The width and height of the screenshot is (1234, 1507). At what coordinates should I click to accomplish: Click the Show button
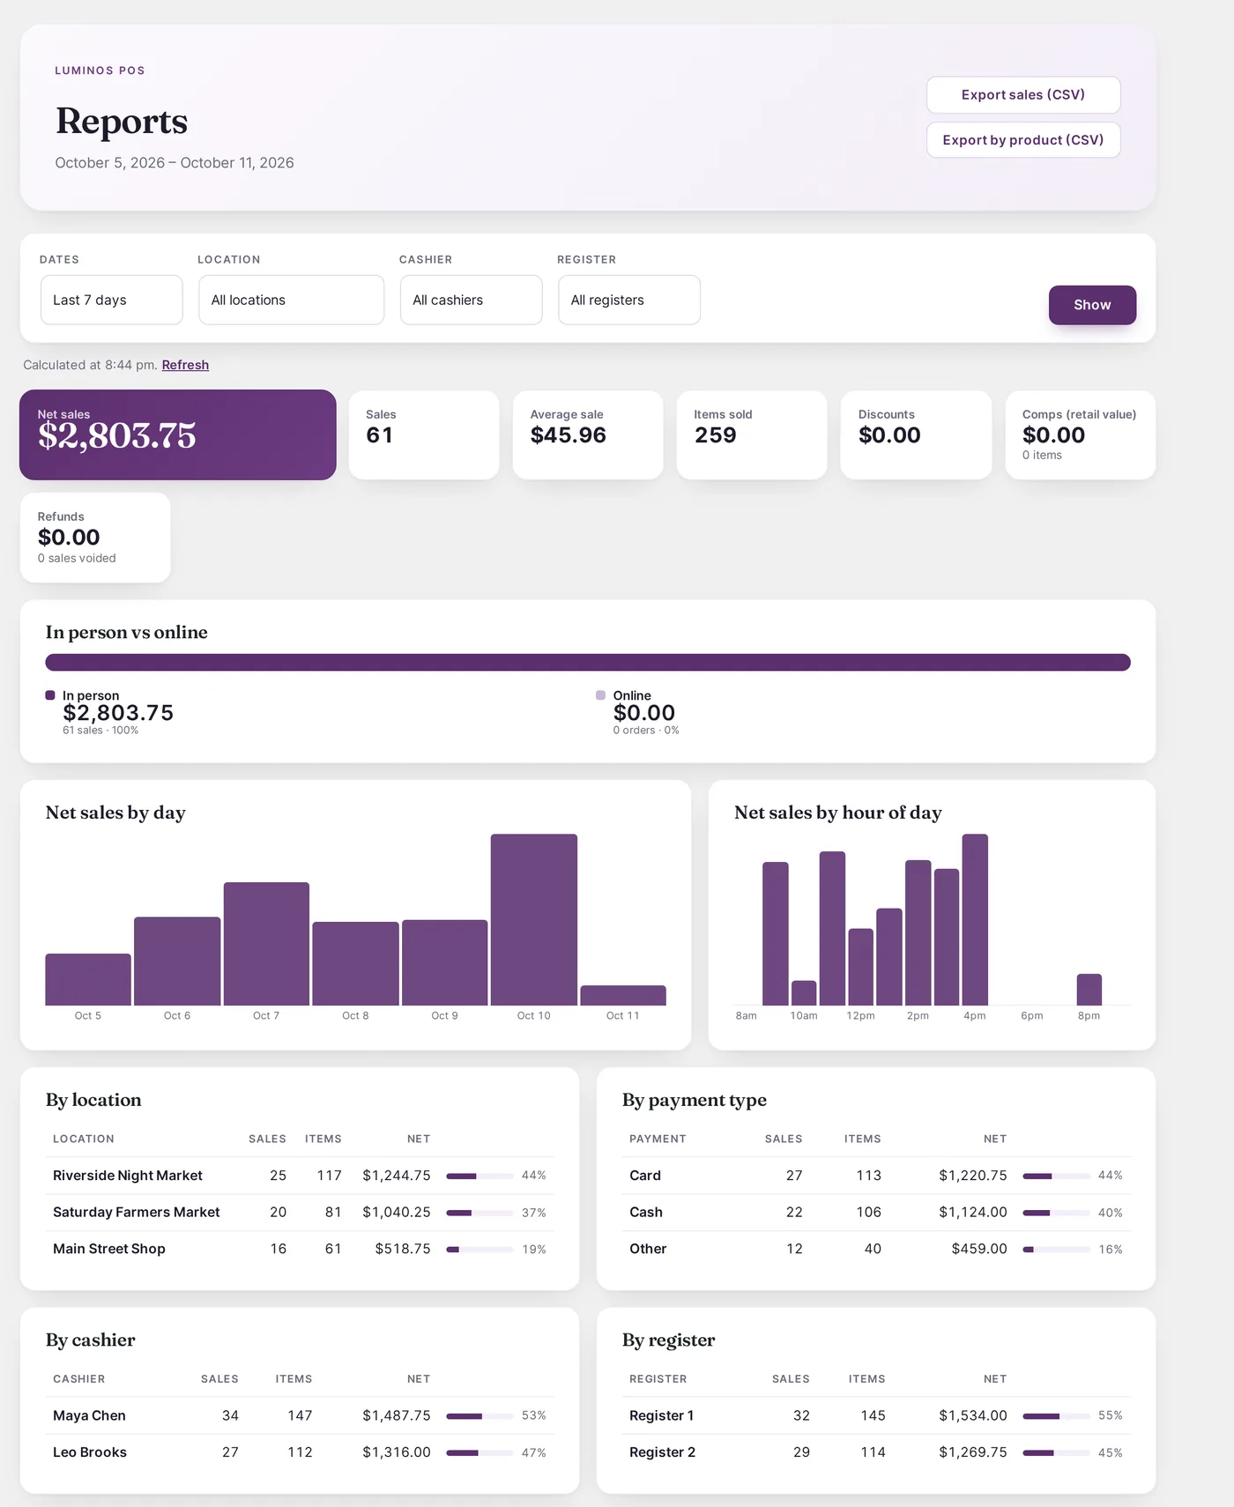click(1092, 305)
